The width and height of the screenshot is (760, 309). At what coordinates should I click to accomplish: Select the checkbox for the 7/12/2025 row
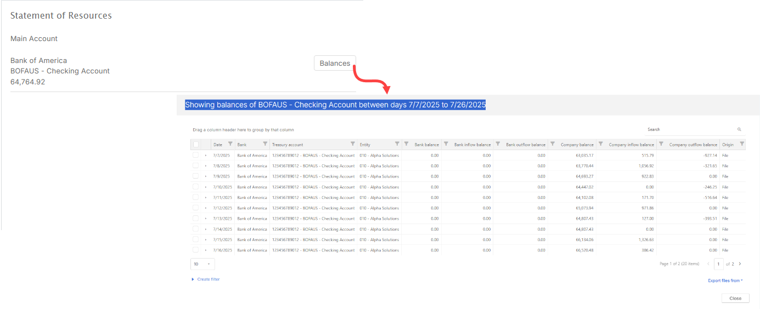pyautogui.click(x=196, y=208)
